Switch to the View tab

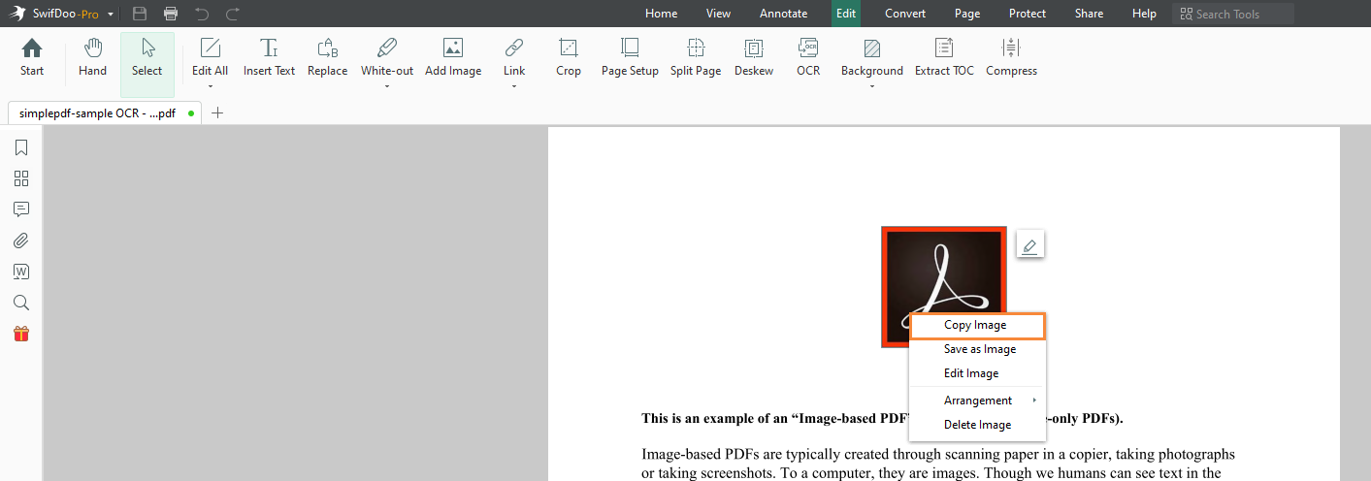coord(719,14)
